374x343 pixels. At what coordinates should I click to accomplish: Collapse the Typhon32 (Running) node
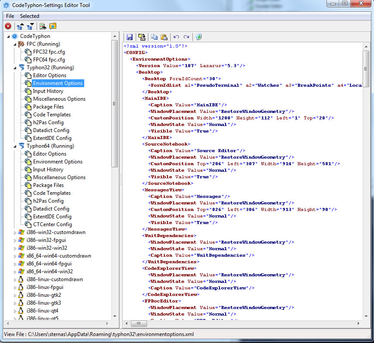15,68
